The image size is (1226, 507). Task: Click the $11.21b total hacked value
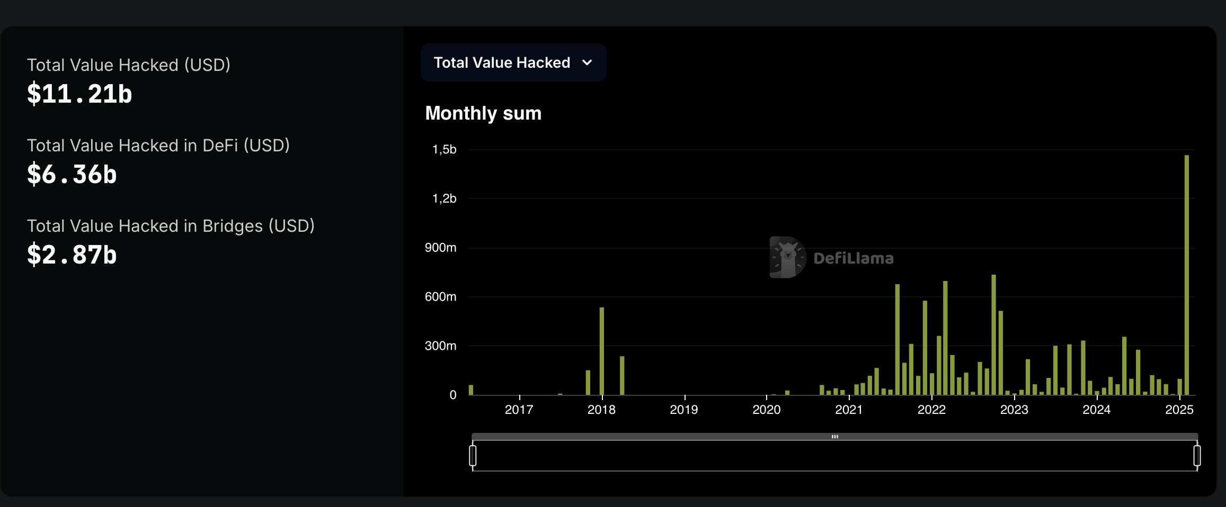[x=79, y=94]
